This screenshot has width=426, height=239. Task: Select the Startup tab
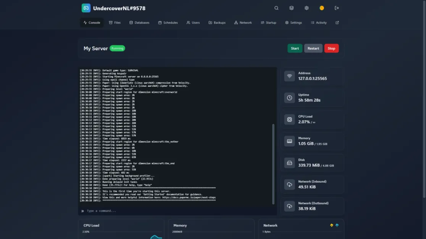coord(268,22)
